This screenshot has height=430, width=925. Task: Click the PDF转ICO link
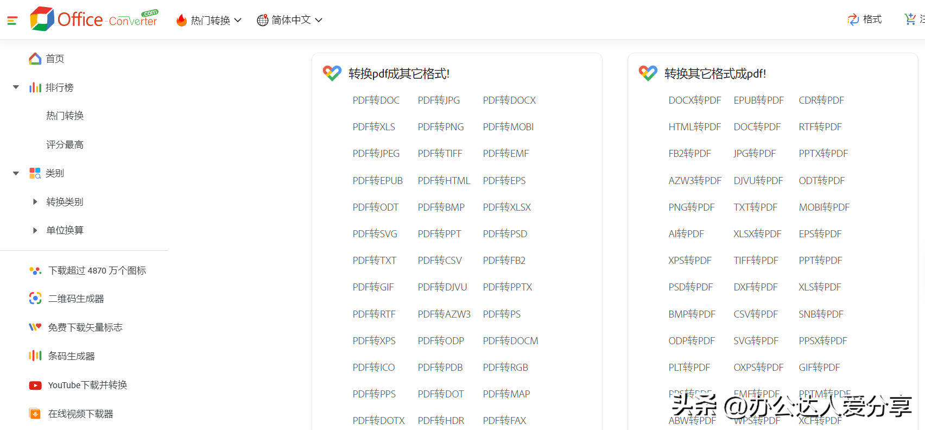pos(373,368)
